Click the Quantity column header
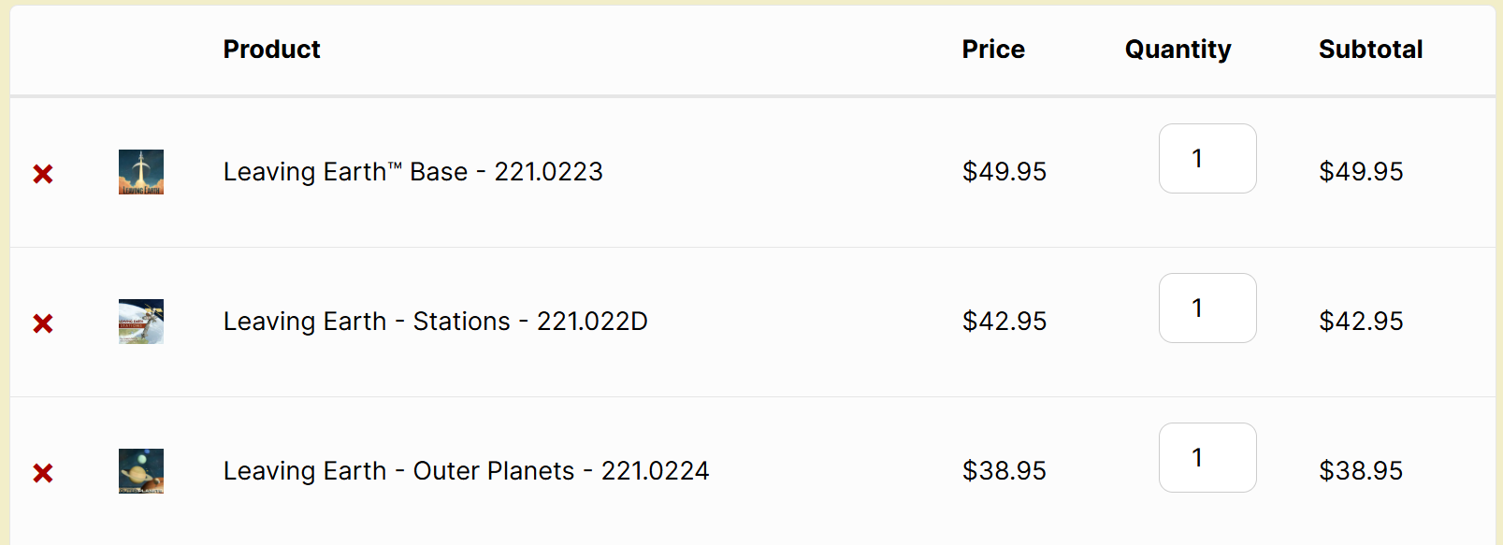 point(1178,50)
